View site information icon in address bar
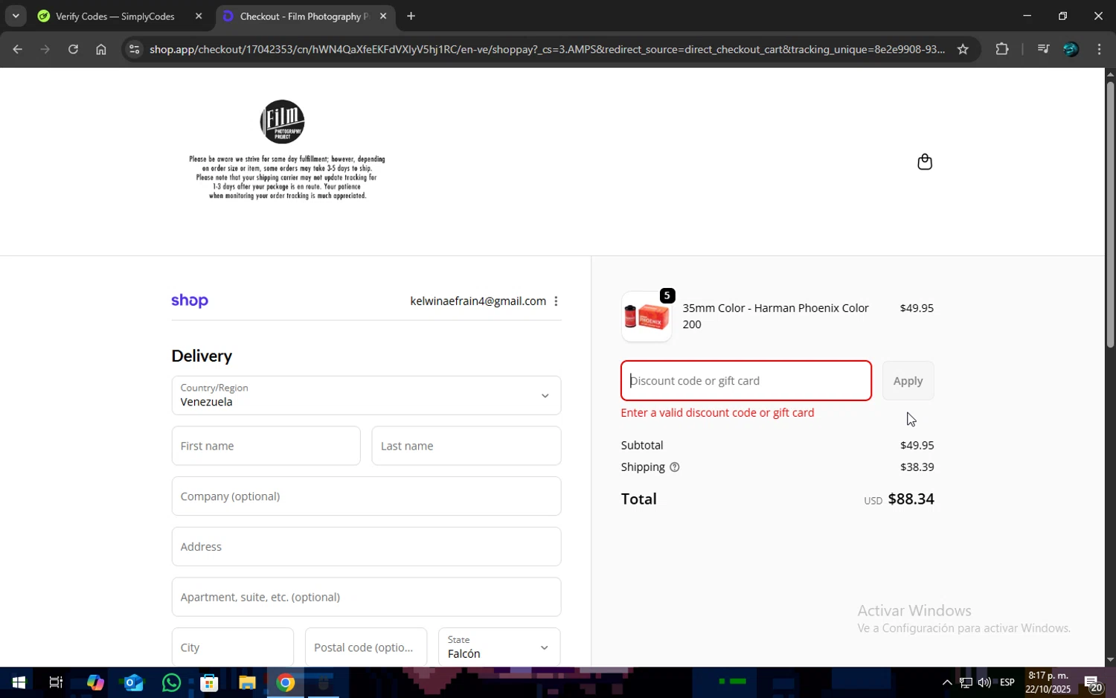Screen dimensions: 1116x698 tap(134, 49)
